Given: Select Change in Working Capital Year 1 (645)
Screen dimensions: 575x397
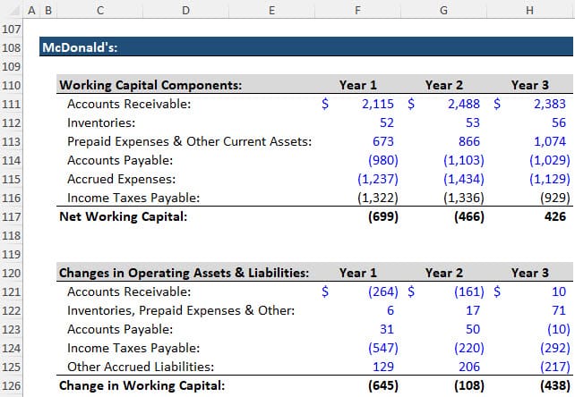Looking at the screenshot, I should click(383, 386).
